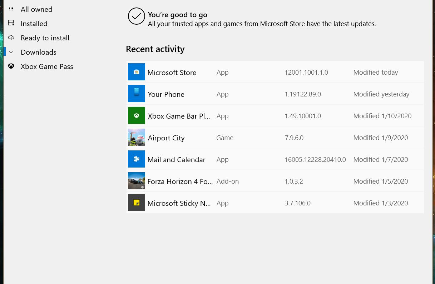
Task: Click the Microsoft Sticky Notes app icon
Action: pos(137,203)
